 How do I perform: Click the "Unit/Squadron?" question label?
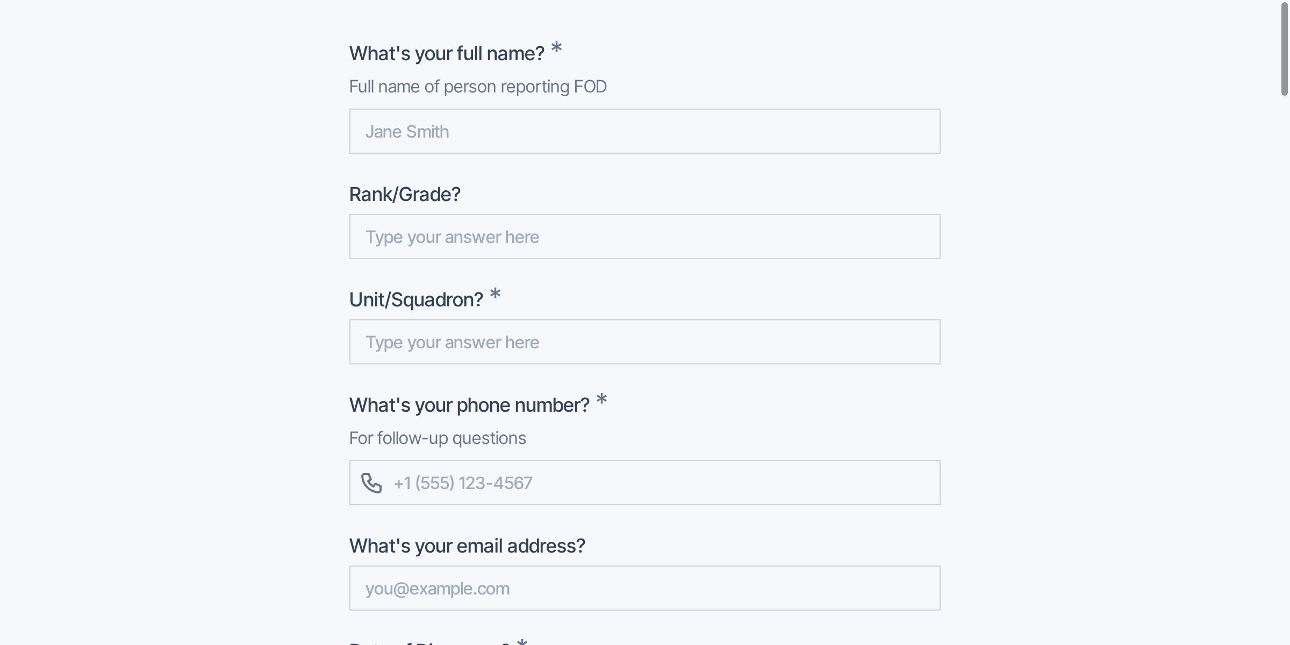pos(416,300)
